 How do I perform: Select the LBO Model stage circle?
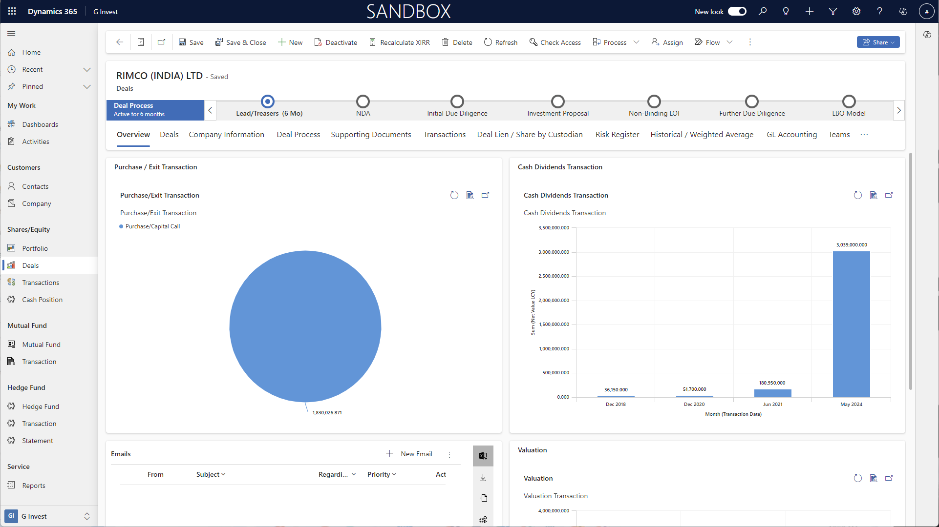[849, 101]
